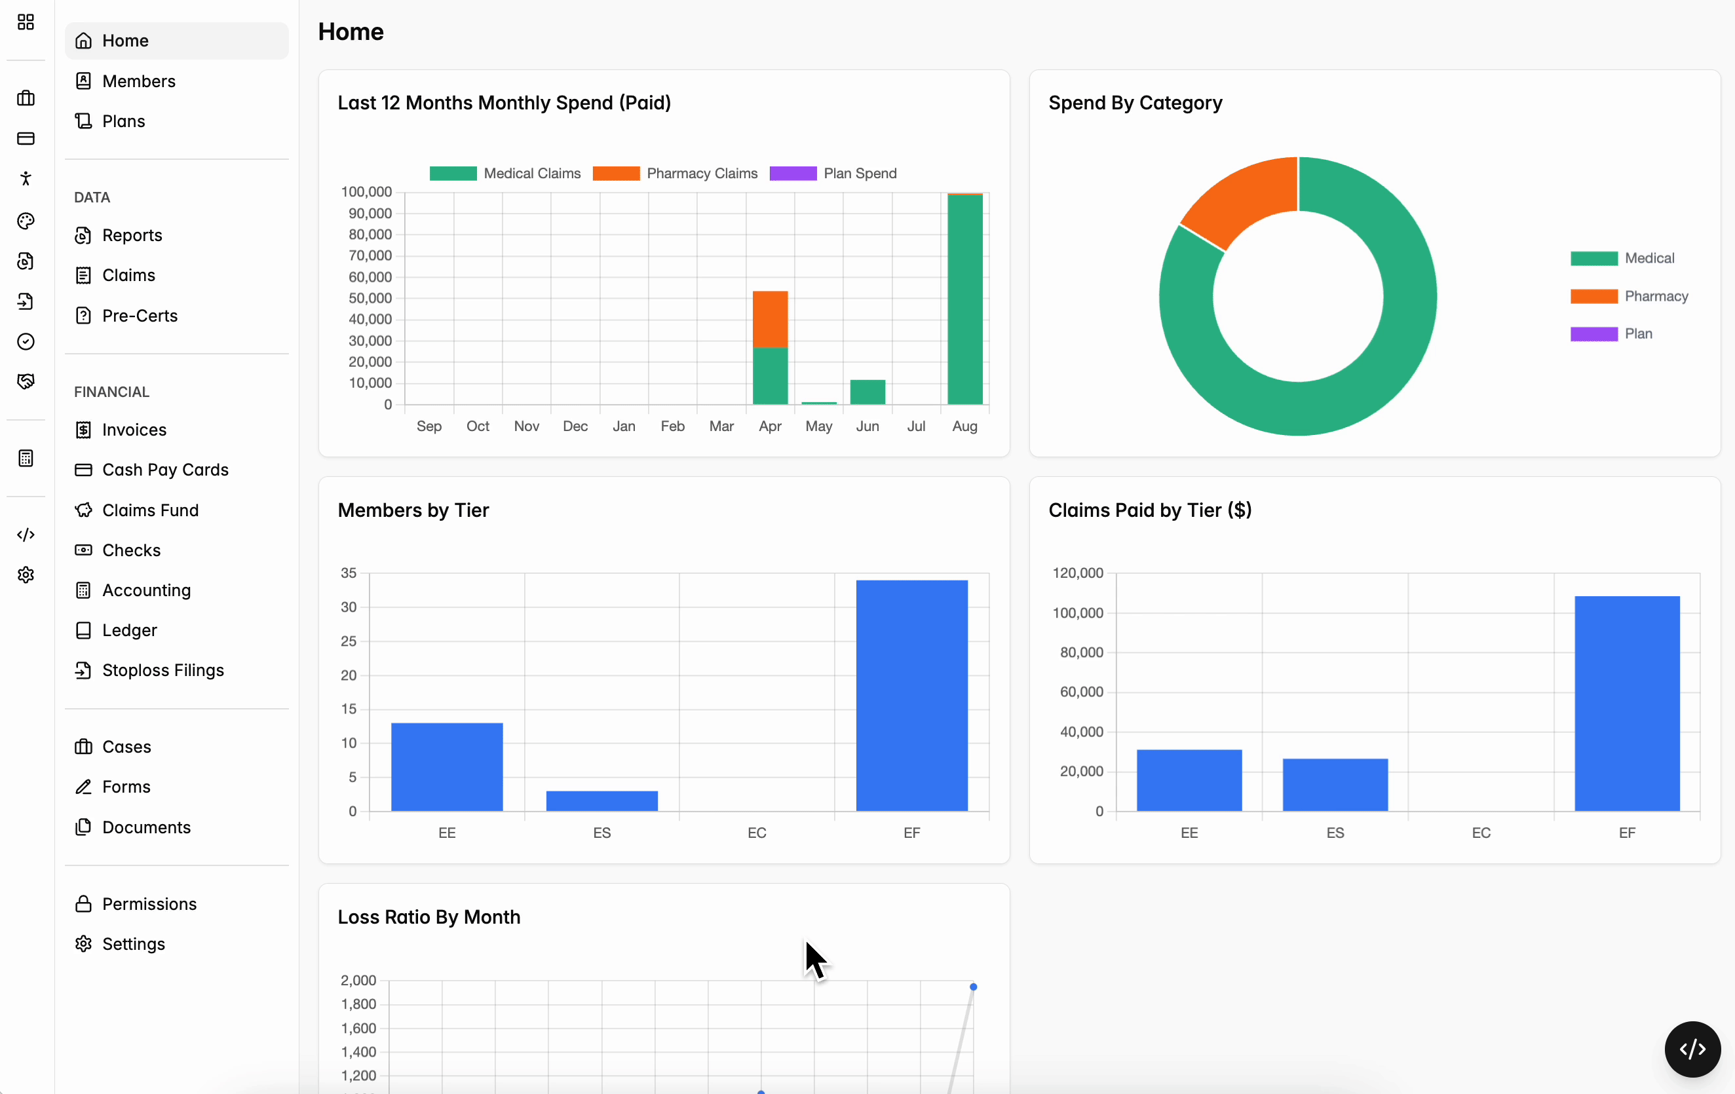Screen dimensions: 1735x1094
Task: Select the Permissions sidebar item
Action: point(149,904)
